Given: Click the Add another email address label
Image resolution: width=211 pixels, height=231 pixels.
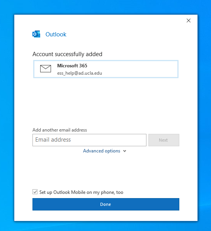Looking at the screenshot, I should click(60, 130).
